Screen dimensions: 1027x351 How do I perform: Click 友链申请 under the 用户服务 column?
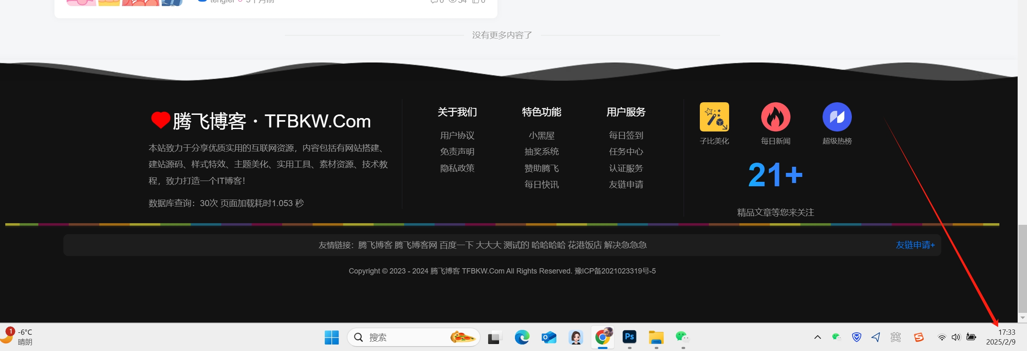pyautogui.click(x=626, y=185)
